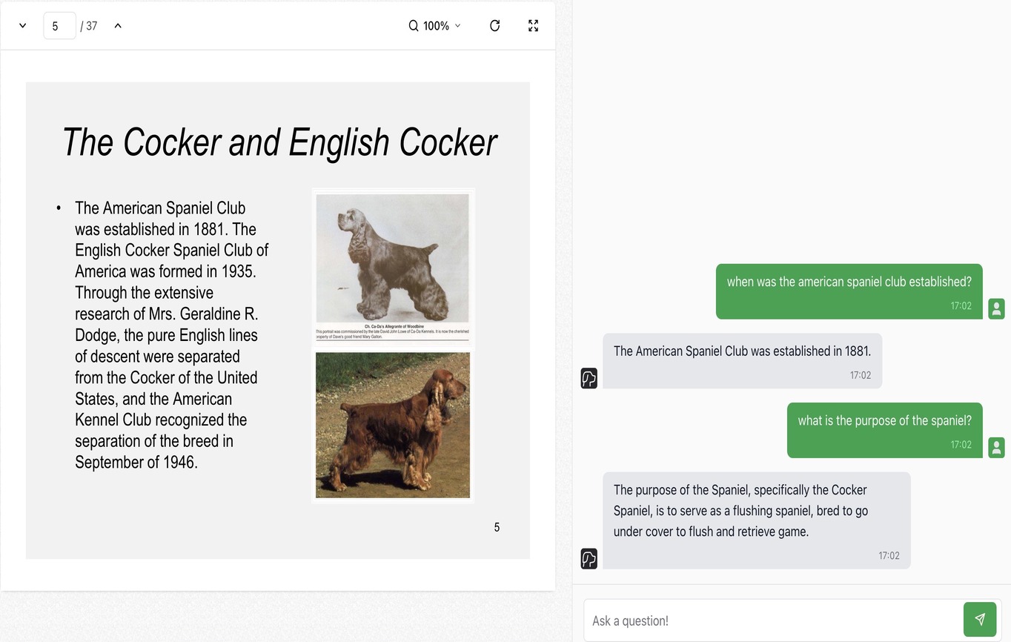Go to previous page using up chevron

118,26
